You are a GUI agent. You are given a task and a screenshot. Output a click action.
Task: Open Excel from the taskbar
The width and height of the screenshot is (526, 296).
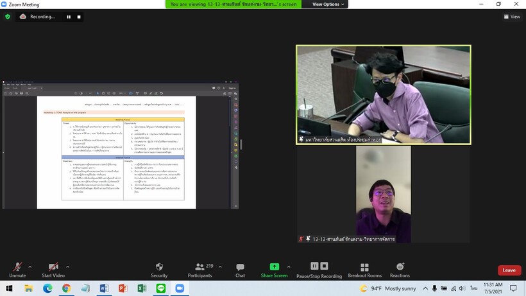(x=142, y=288)
